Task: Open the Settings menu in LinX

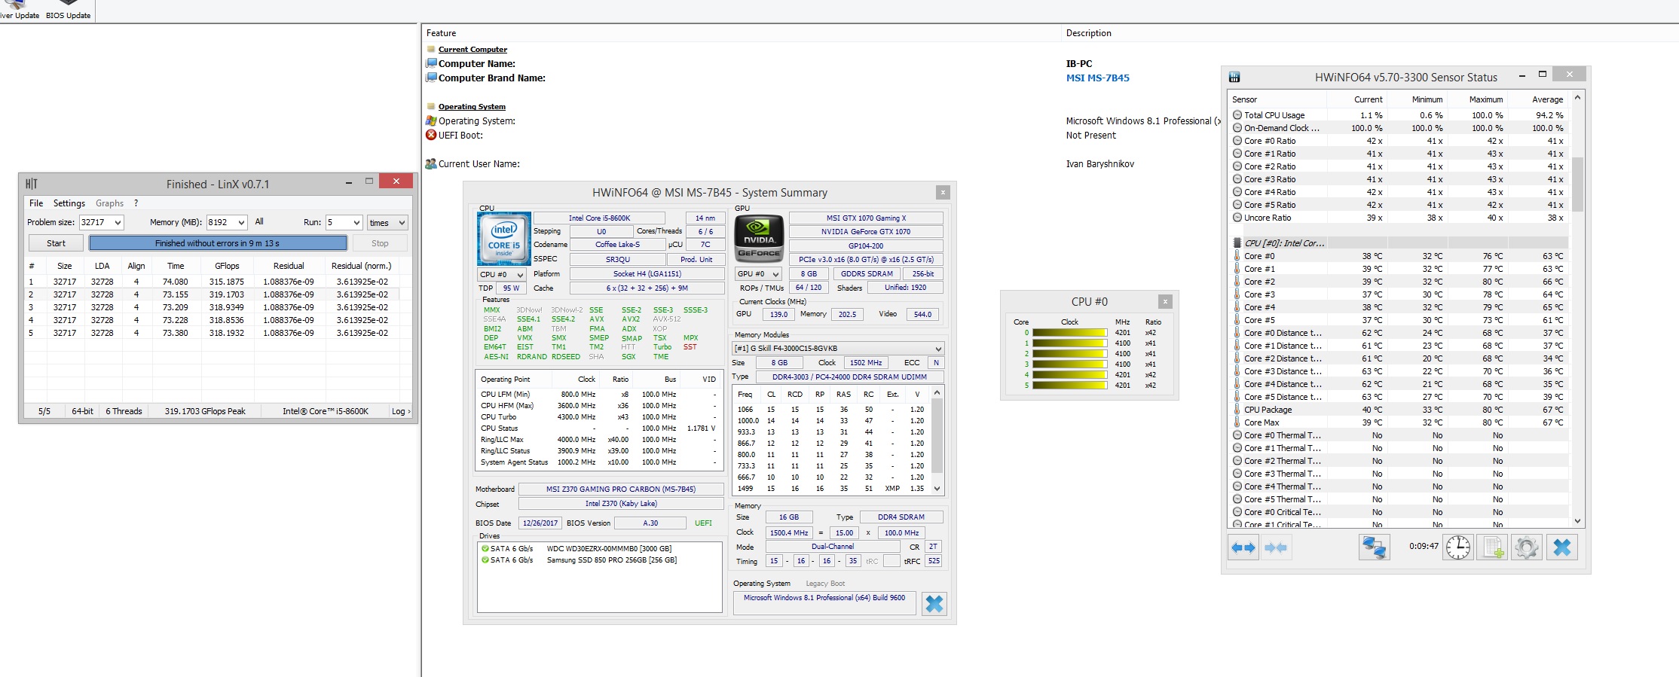Action: point(69,203)
